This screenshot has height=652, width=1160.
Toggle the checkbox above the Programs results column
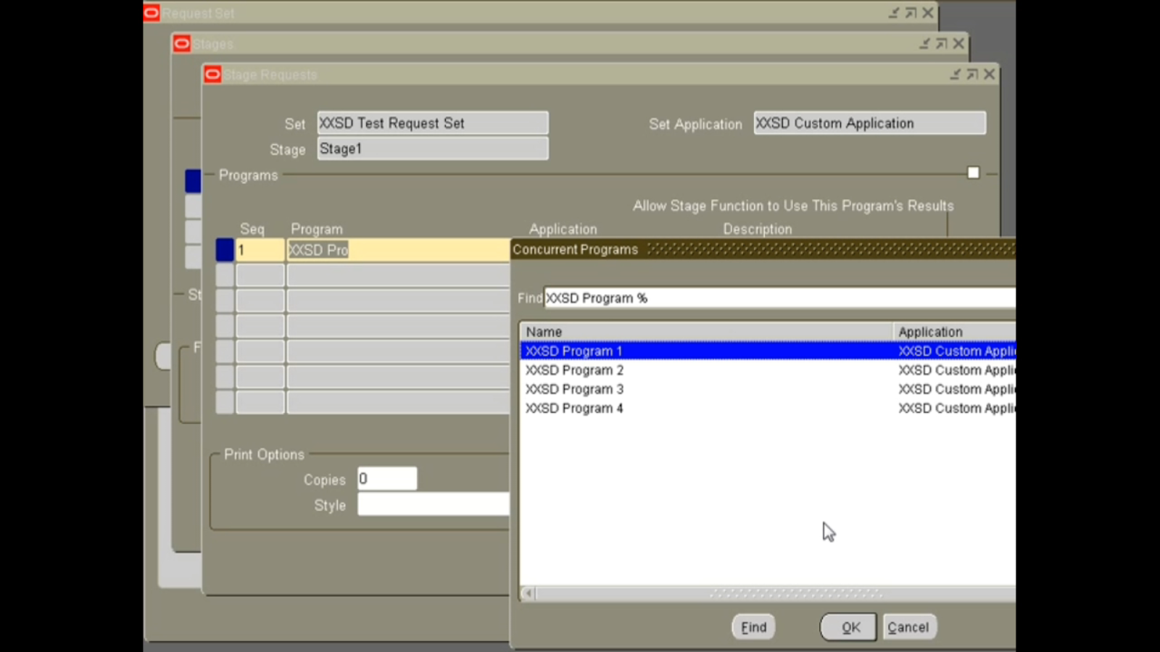tap(974, 172)
